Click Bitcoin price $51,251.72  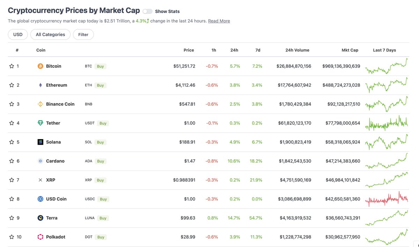tap(184, 66)
